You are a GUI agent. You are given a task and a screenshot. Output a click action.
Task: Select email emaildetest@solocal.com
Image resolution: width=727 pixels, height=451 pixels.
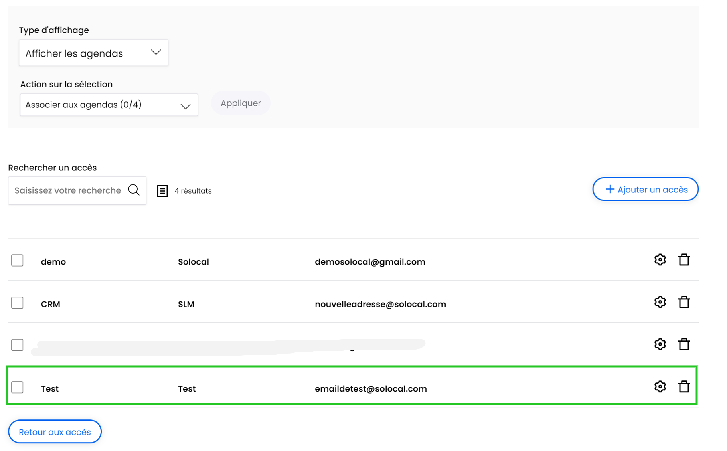click(x=371, y=389)
